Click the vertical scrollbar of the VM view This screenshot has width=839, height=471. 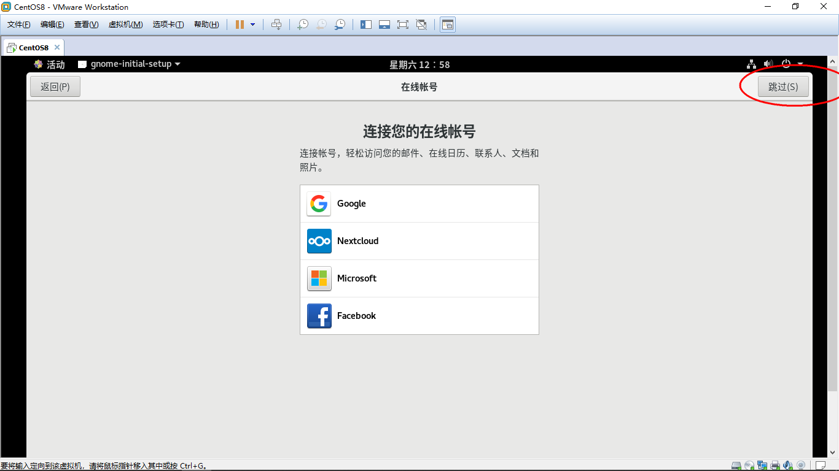coord(833,258)
